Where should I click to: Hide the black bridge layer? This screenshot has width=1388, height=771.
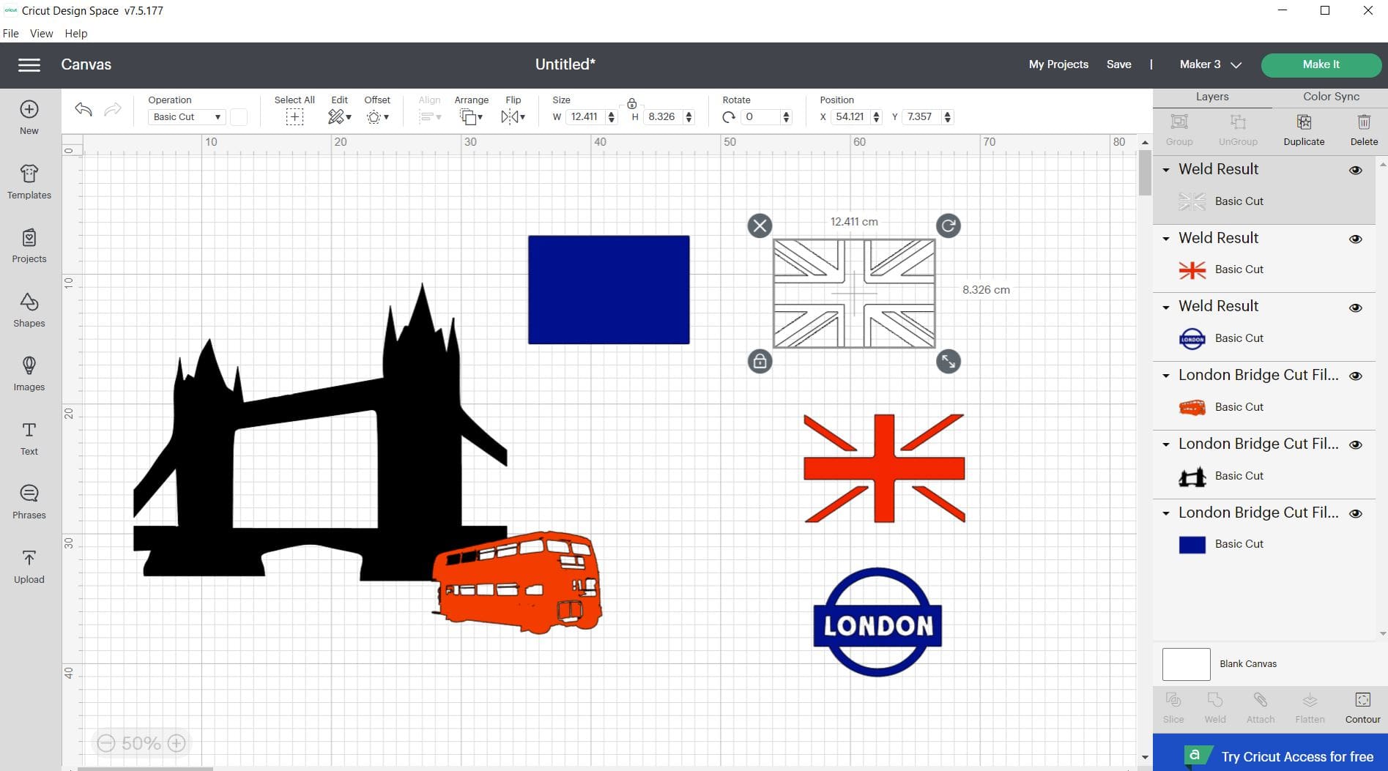tap(1356, 444)
